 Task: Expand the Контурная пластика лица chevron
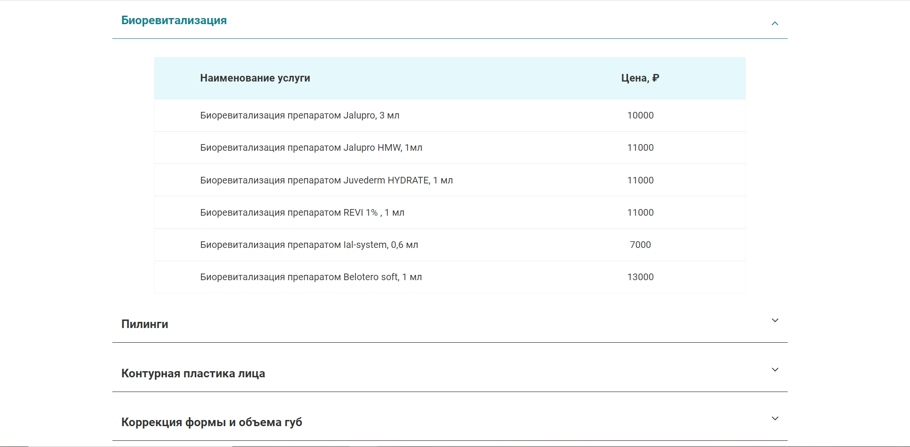[x=775, y=370]
